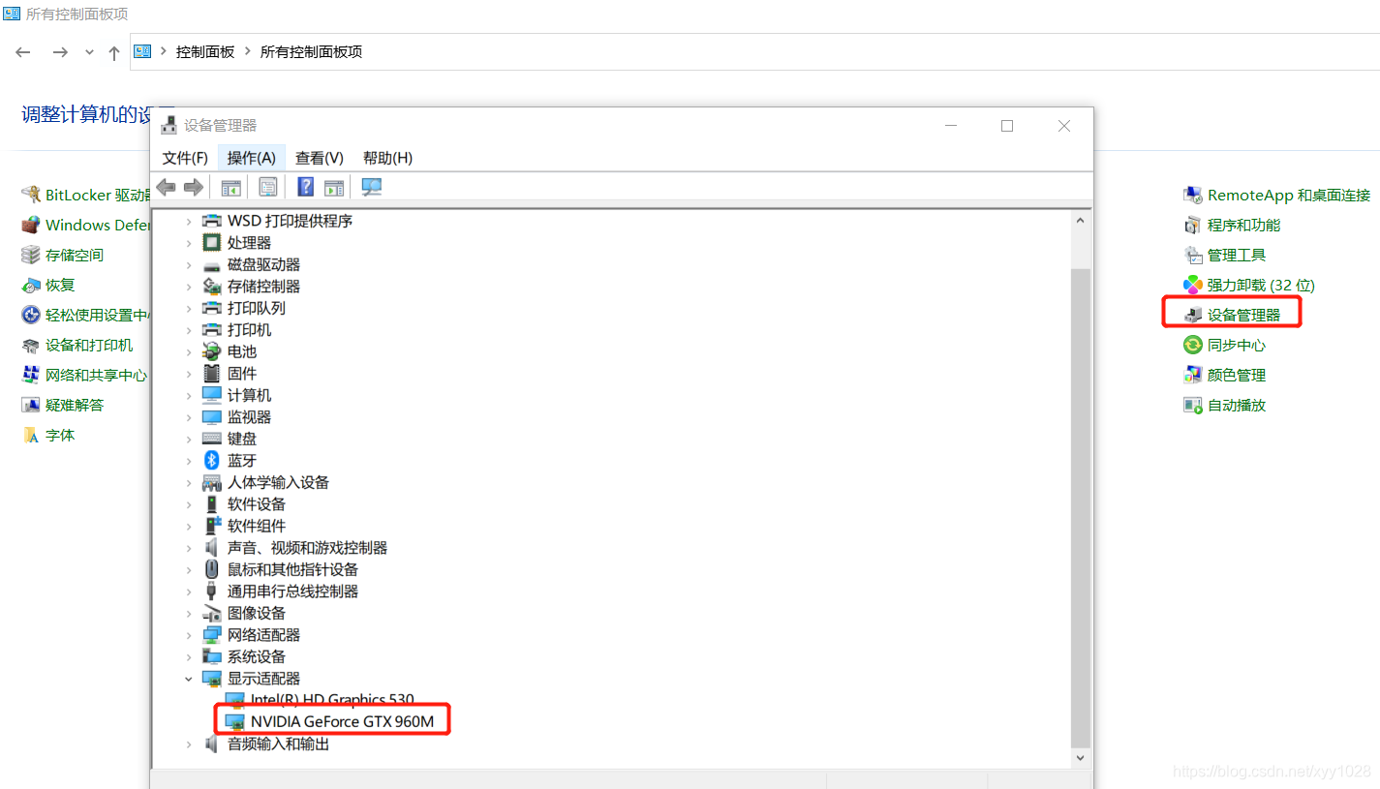The width and height of the screenshot is (1380, 789).
Task: Toggle the show/hide action pane toolbar icon
Action: [x=334, y=187]
